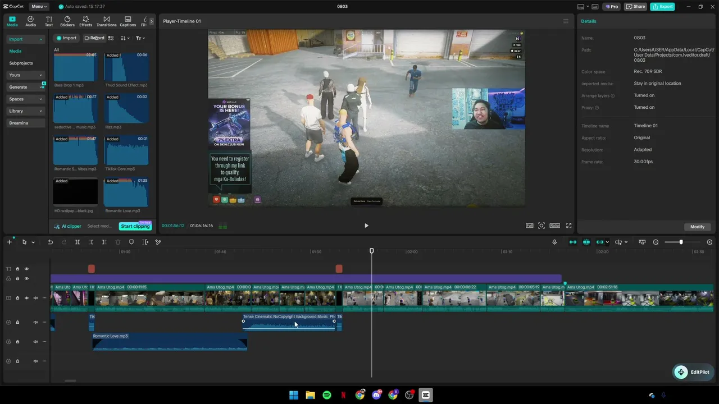This screenshot has height=404, width=719.
Task: Click the Modify button in Details
Action: pyautogui.click(x=697, y=227)
